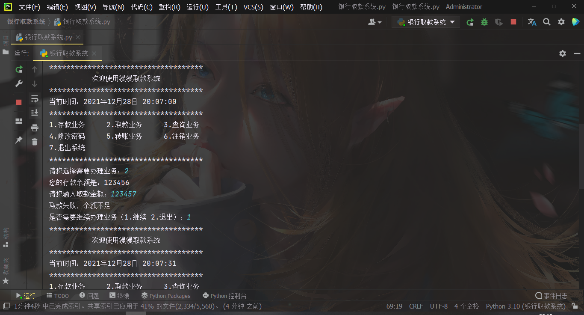Start debugging with the green bug icon

484,22
